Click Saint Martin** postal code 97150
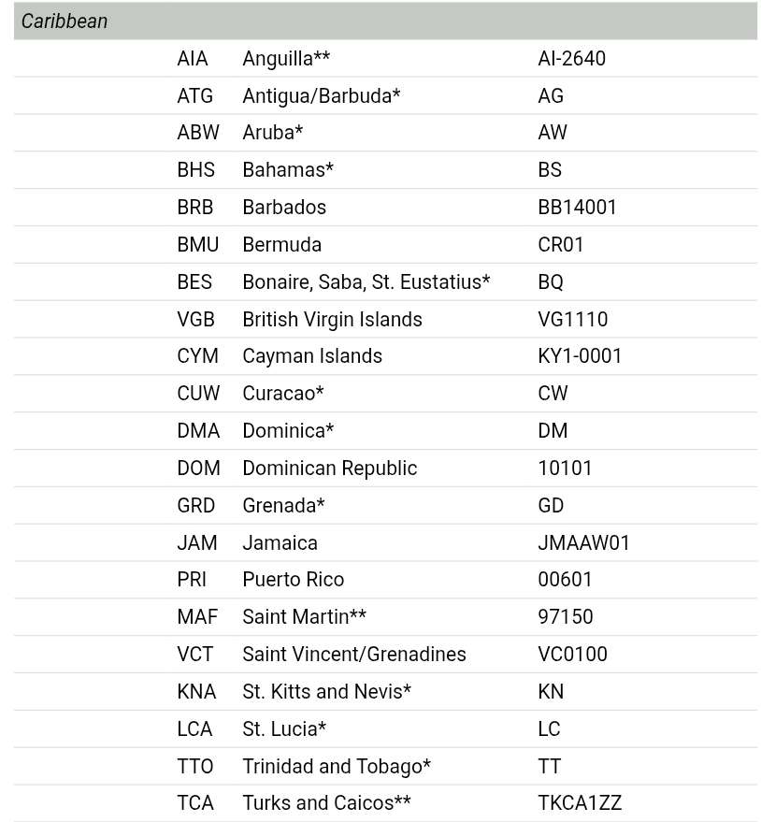The height and width of the screenshot is (822, 761). pyautogui.click(x=565, y=617)
